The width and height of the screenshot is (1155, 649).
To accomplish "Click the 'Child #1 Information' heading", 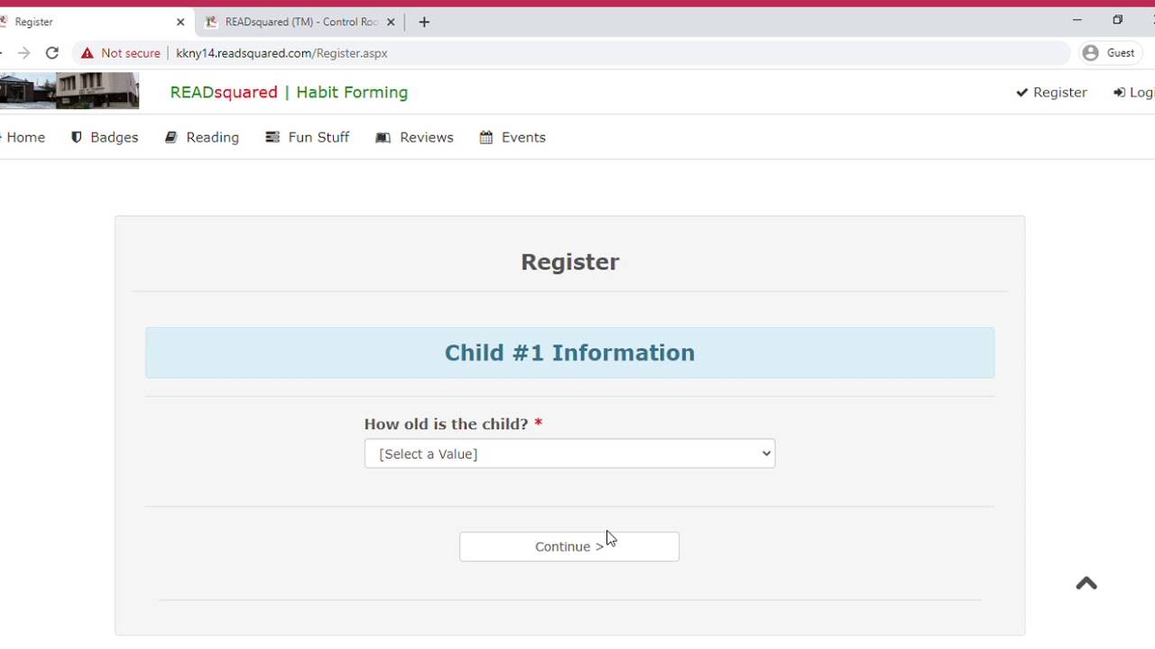I will point(569,352).
